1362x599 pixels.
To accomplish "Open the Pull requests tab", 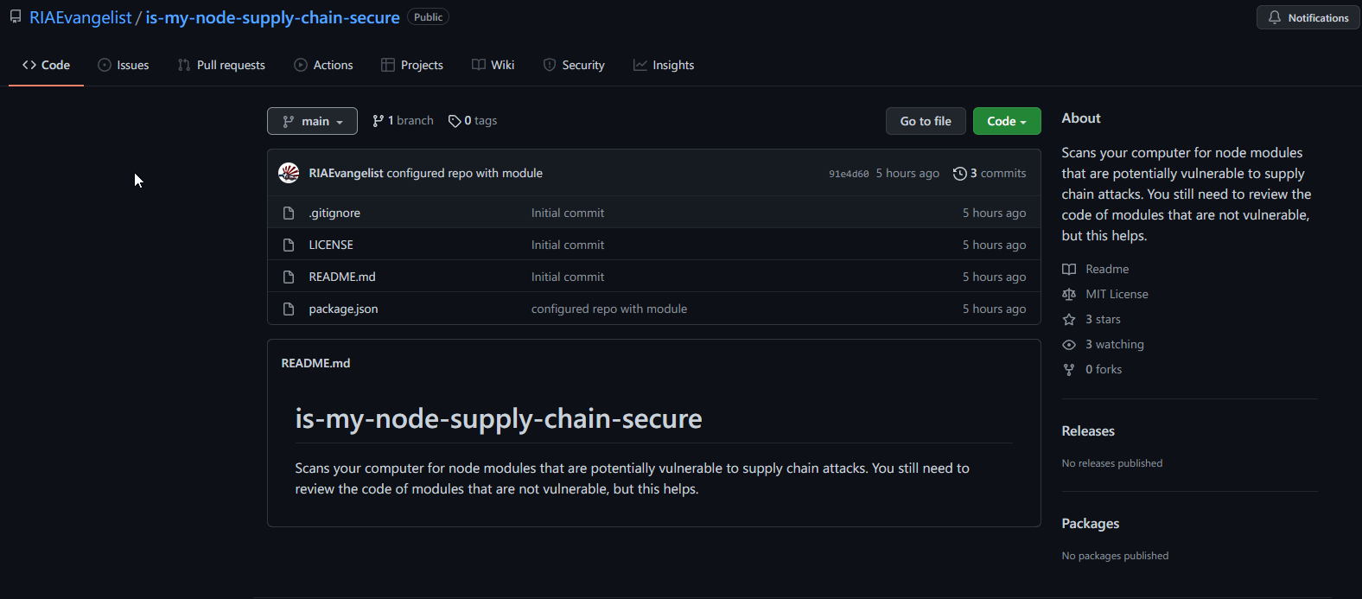I will click(x=221, y=65).
